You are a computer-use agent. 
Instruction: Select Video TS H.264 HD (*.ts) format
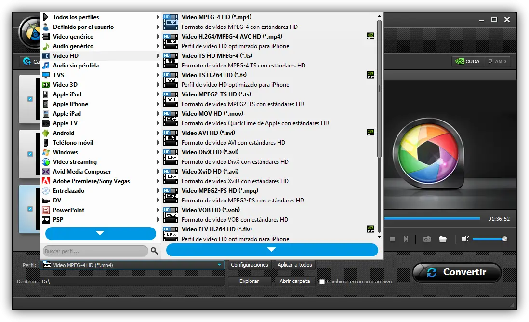coord(269,80)
